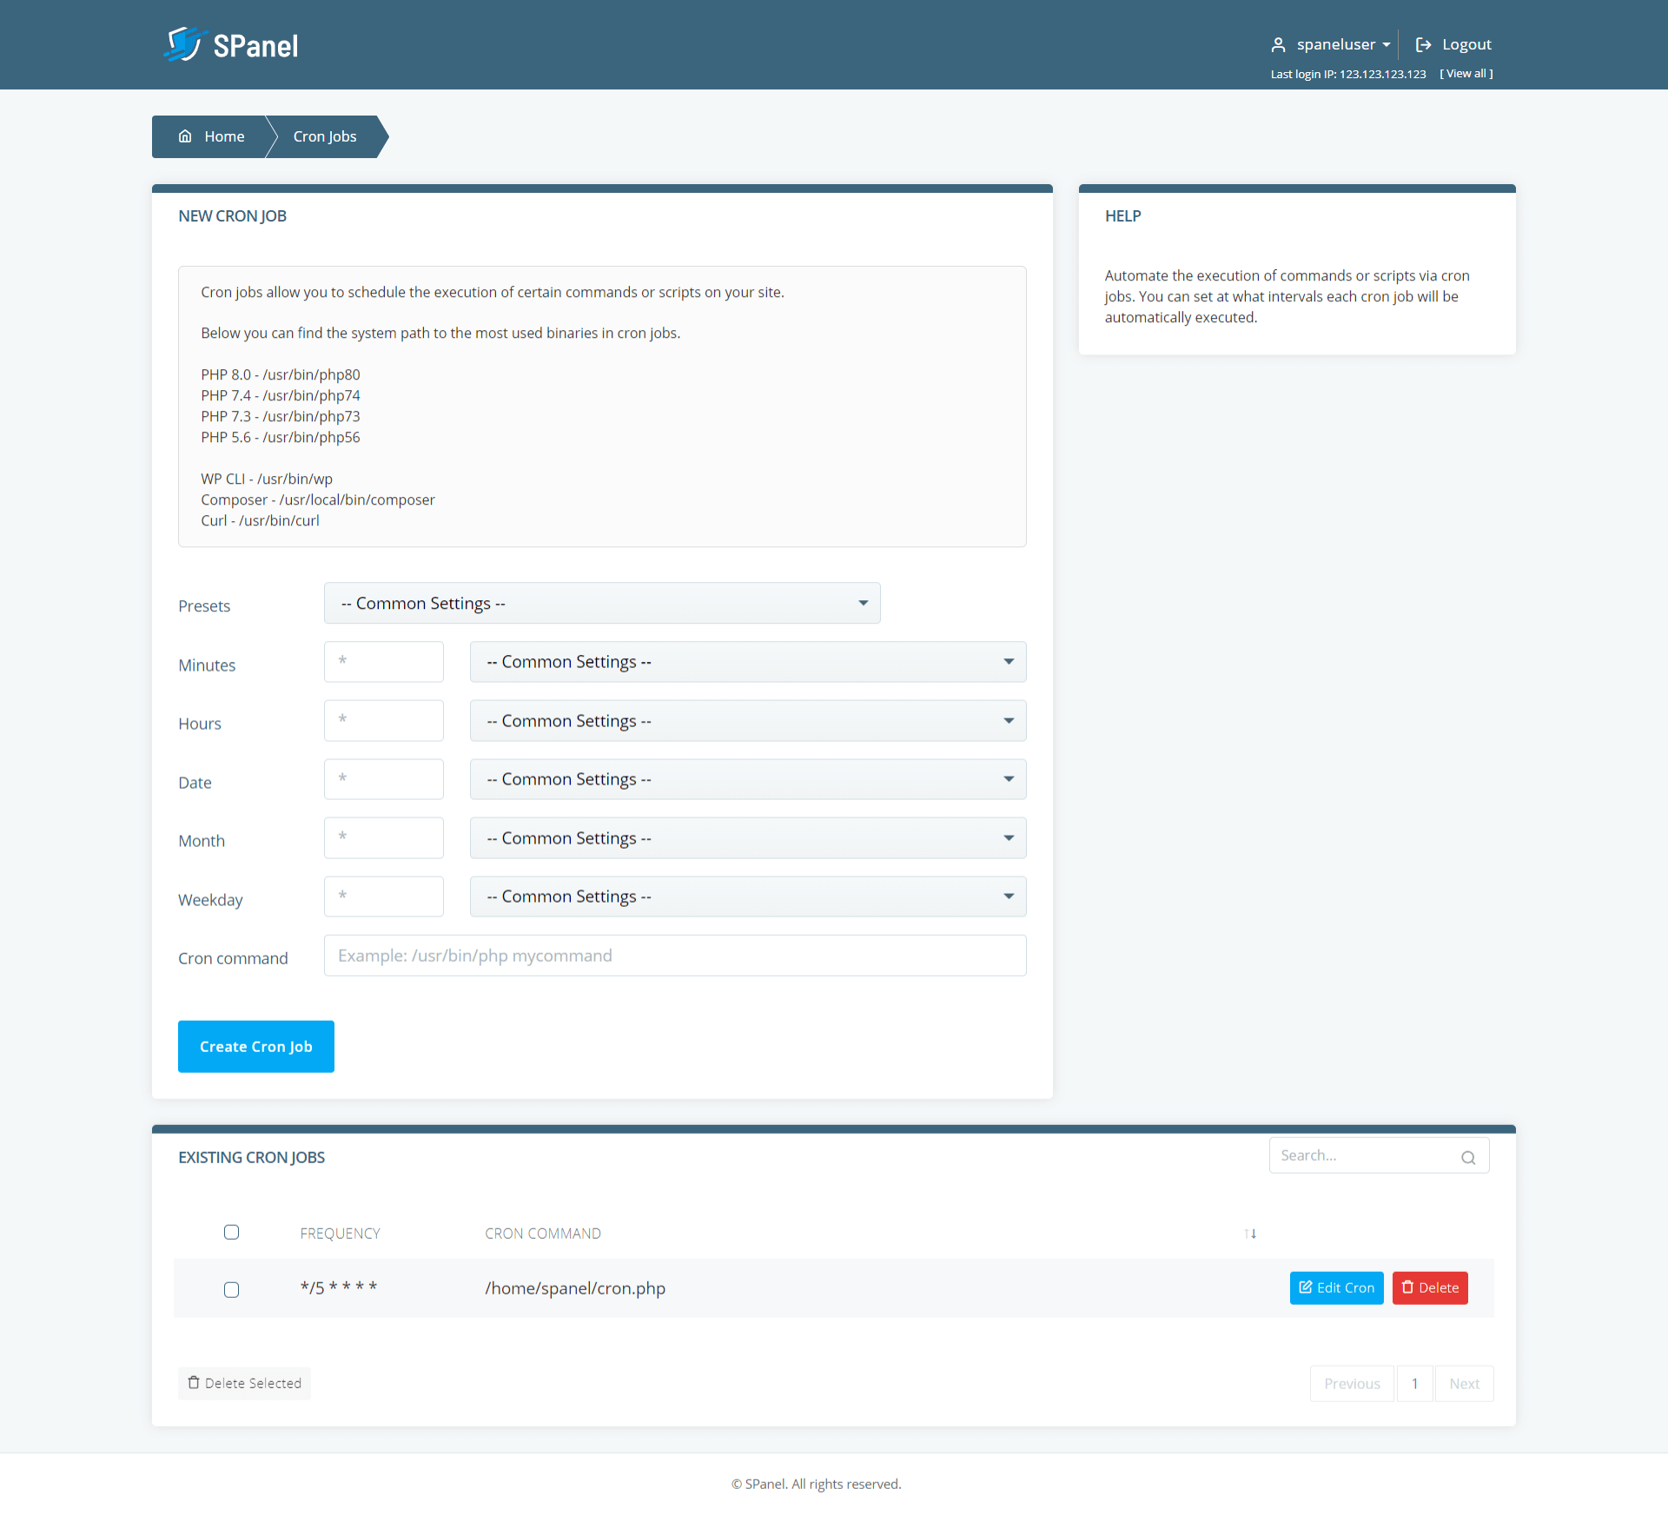This screenshot has width=1668, height=1515.
Task: Click the Logout icon
Action: point(1424,43)
